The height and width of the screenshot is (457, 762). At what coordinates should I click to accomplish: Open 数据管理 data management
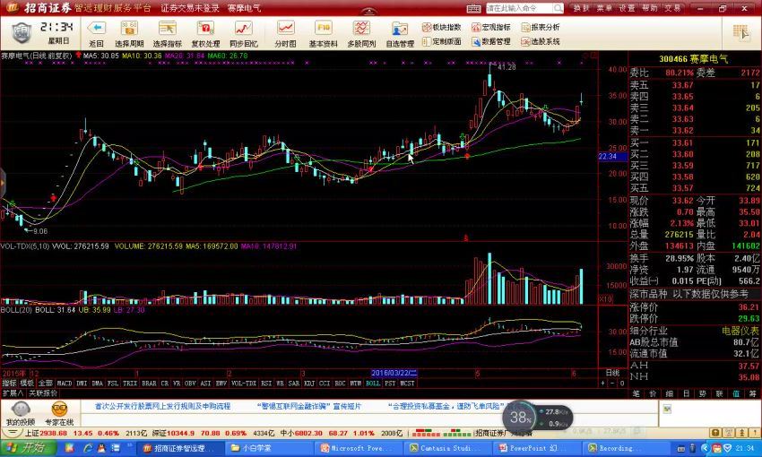(491, 42)
